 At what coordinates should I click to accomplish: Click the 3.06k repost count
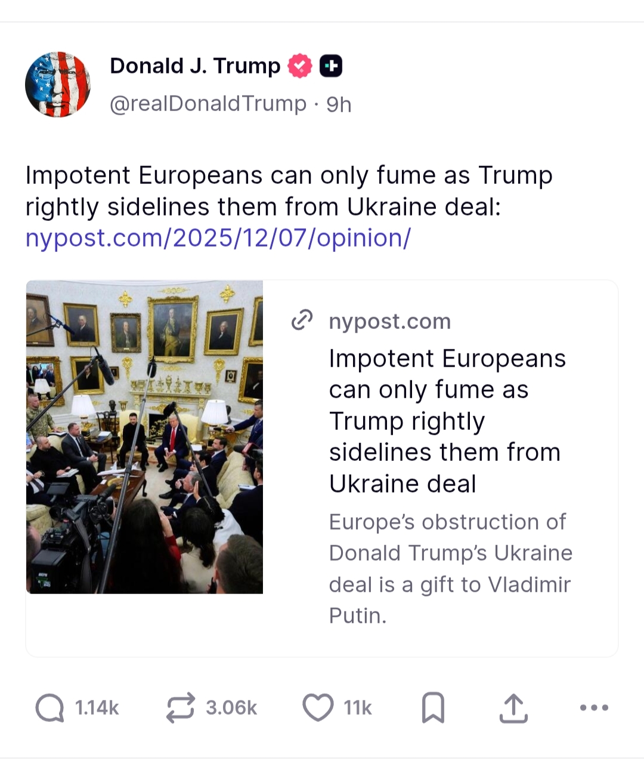point(231,708)
